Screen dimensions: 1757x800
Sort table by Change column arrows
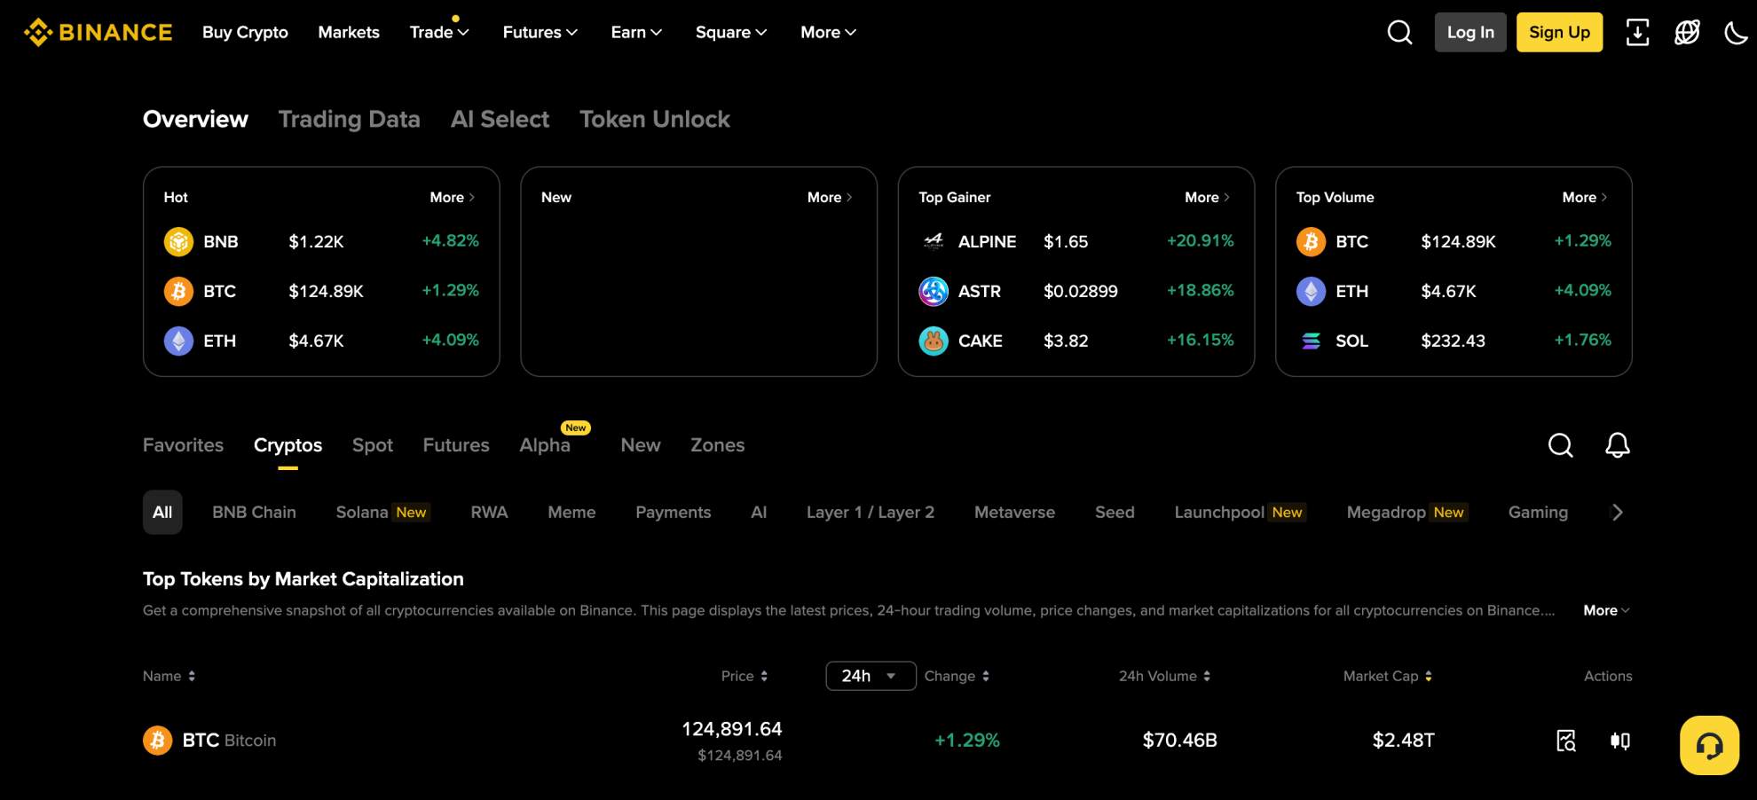pos(986,676)
